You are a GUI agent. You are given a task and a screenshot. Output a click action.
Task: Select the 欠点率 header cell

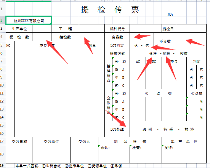pos(196,93)
